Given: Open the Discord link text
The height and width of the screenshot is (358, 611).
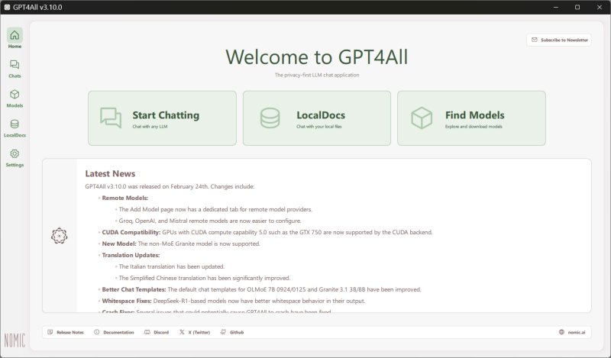Looking at the screenshot, I should pyautogui.click(x=161, y=332).
